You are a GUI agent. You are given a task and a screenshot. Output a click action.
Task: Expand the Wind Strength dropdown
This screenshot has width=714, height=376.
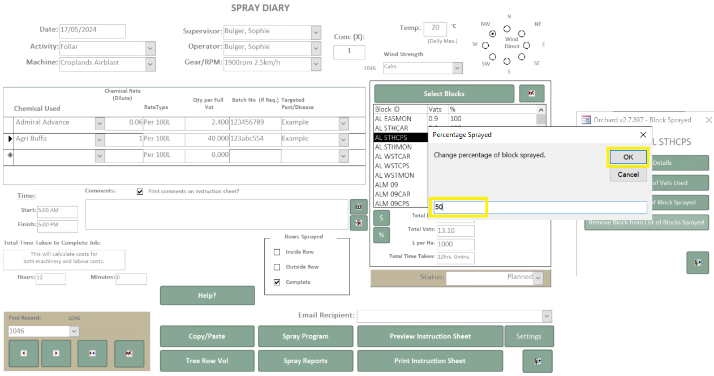457,67
